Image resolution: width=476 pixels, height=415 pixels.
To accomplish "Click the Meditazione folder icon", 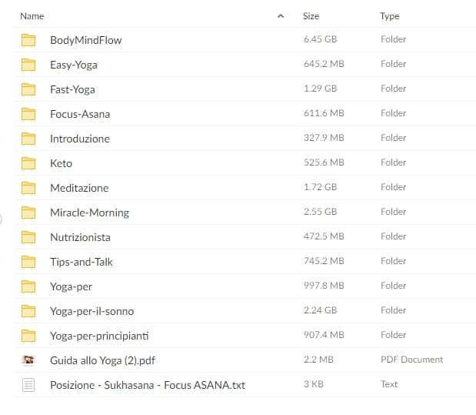I will coord(28,188).
